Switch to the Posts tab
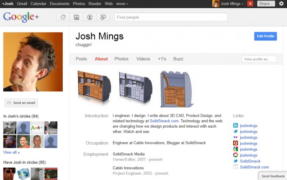The height and width of the screenshot is (180, 287). (x=81, y=59)
